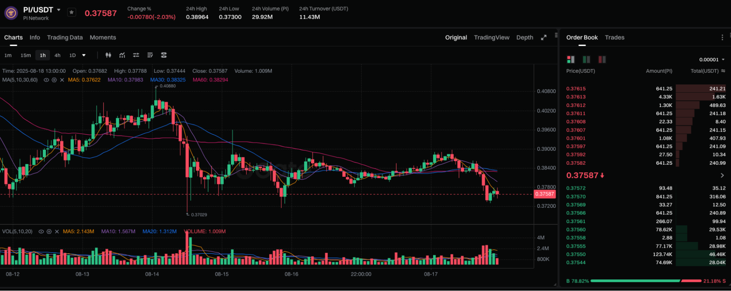This screenshot has height=291, width=731.
Task: Open the 0.00001 price precision dropdown
Action: pos(712,60)
